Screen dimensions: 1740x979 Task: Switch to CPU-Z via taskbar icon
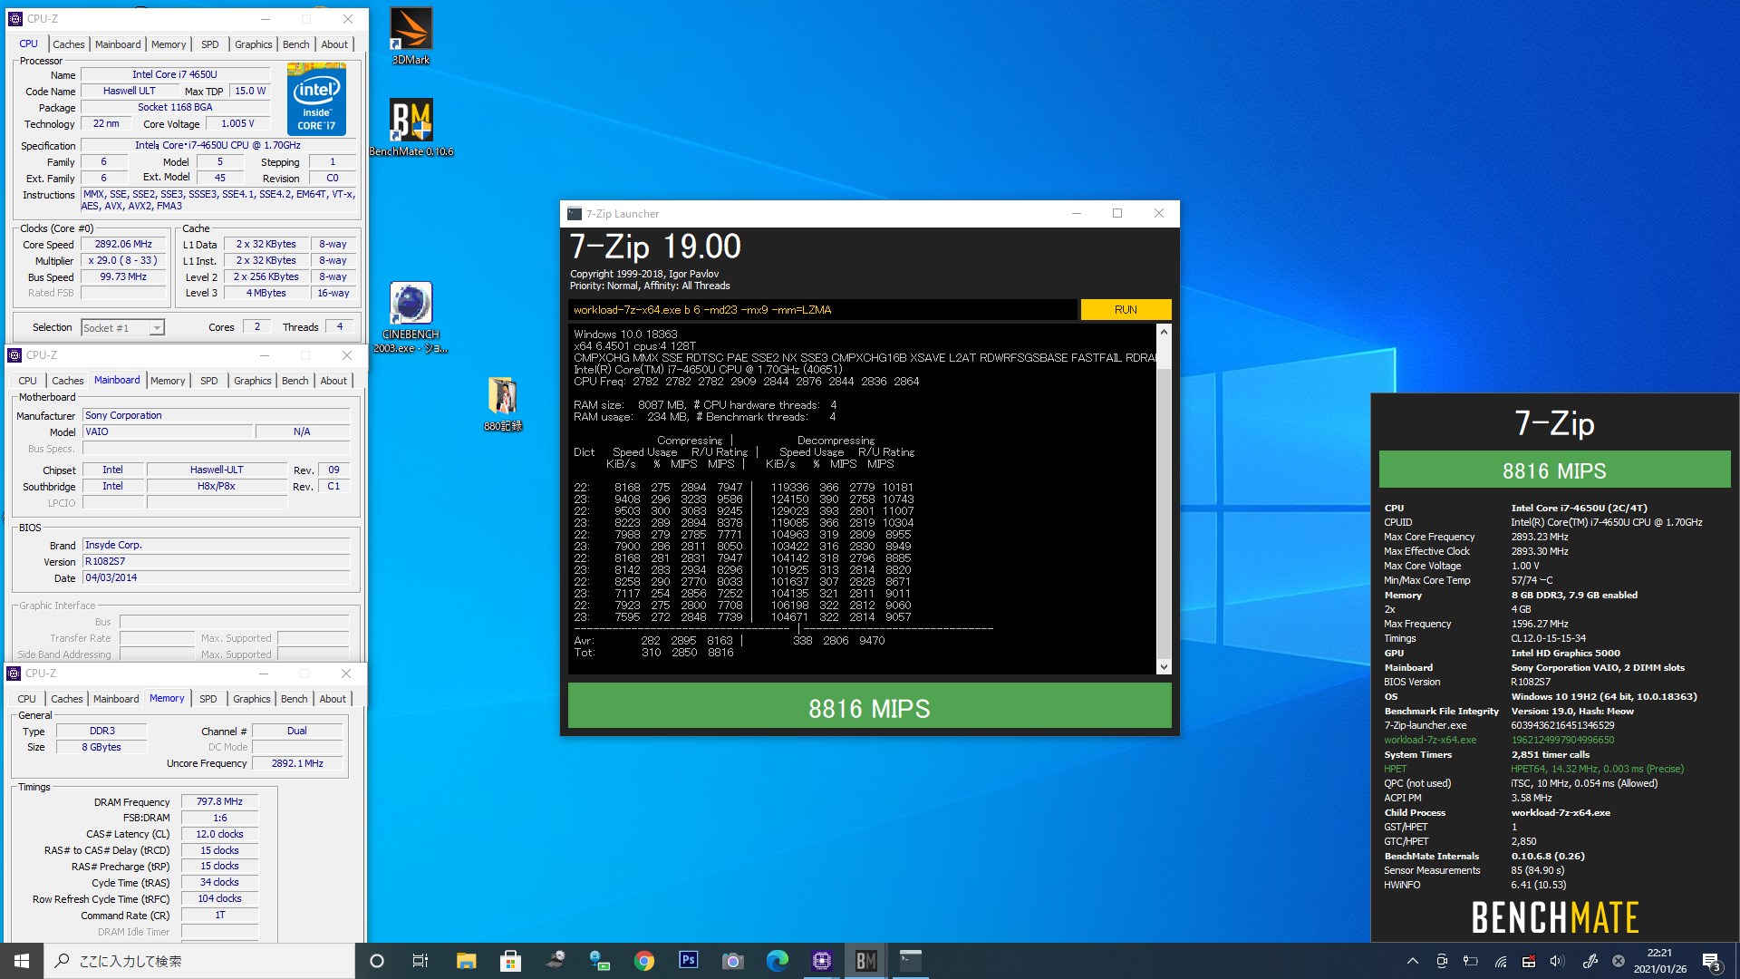822,961
